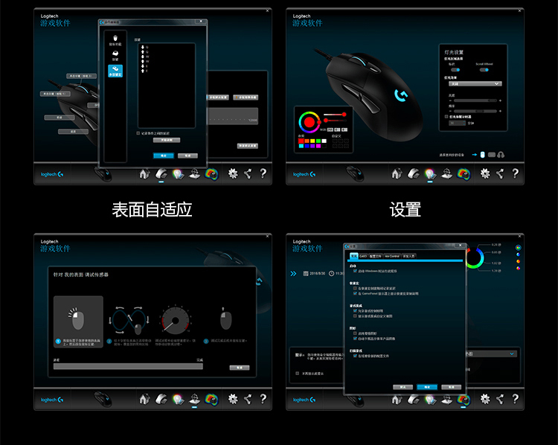Select highlighted multi-key macro icon in sidebar

click(115, 71)
